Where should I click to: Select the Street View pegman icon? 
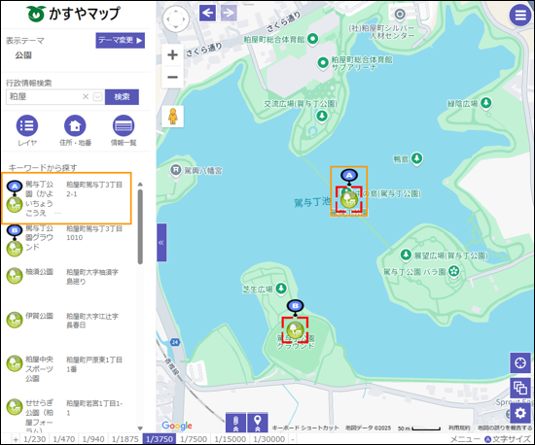tap(173, 117)
